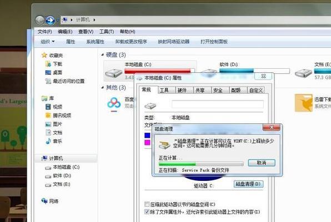
Task: Collapse the 其他 (3) group
Action: pos(103,87)
